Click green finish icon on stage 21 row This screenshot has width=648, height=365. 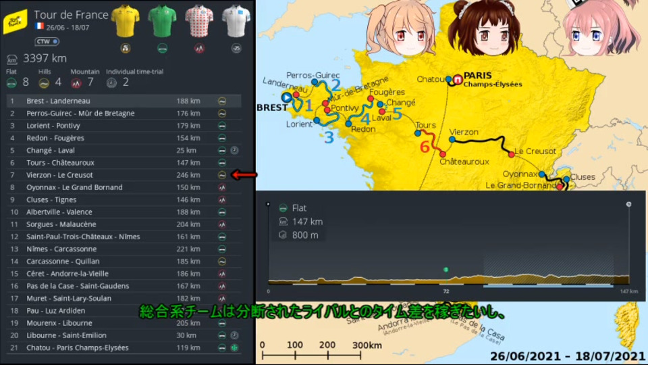(234, 347)
